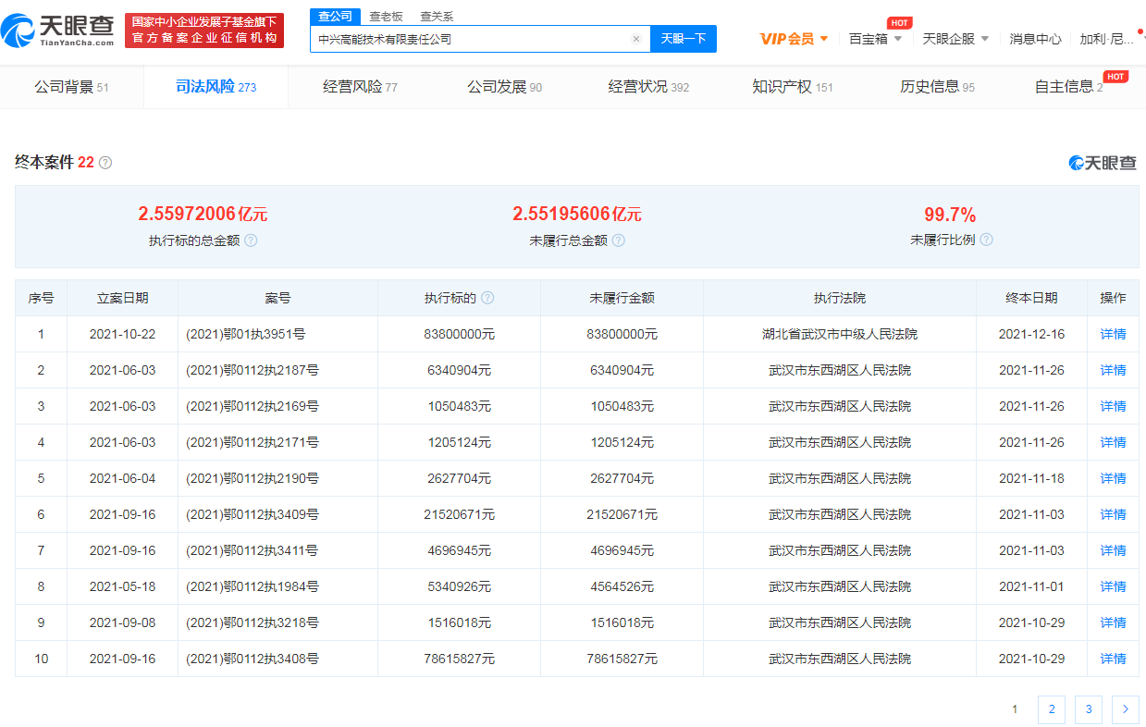Switch to the 查公司 search tab
Viewport: 1146px width, 727px height.
[335, 17]
